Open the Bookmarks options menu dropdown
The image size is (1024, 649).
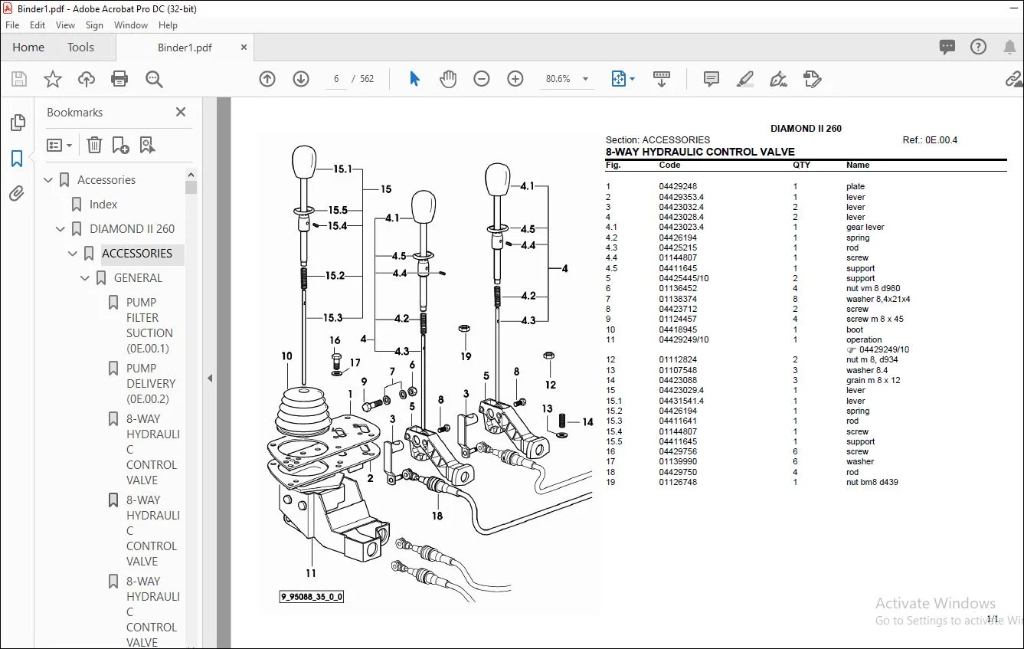click(60, 145)
